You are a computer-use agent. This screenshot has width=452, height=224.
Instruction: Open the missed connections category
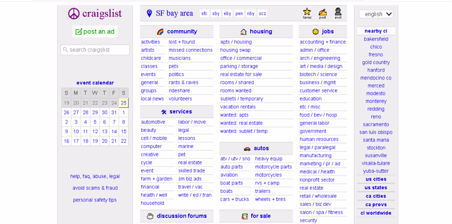pos(190,50)
